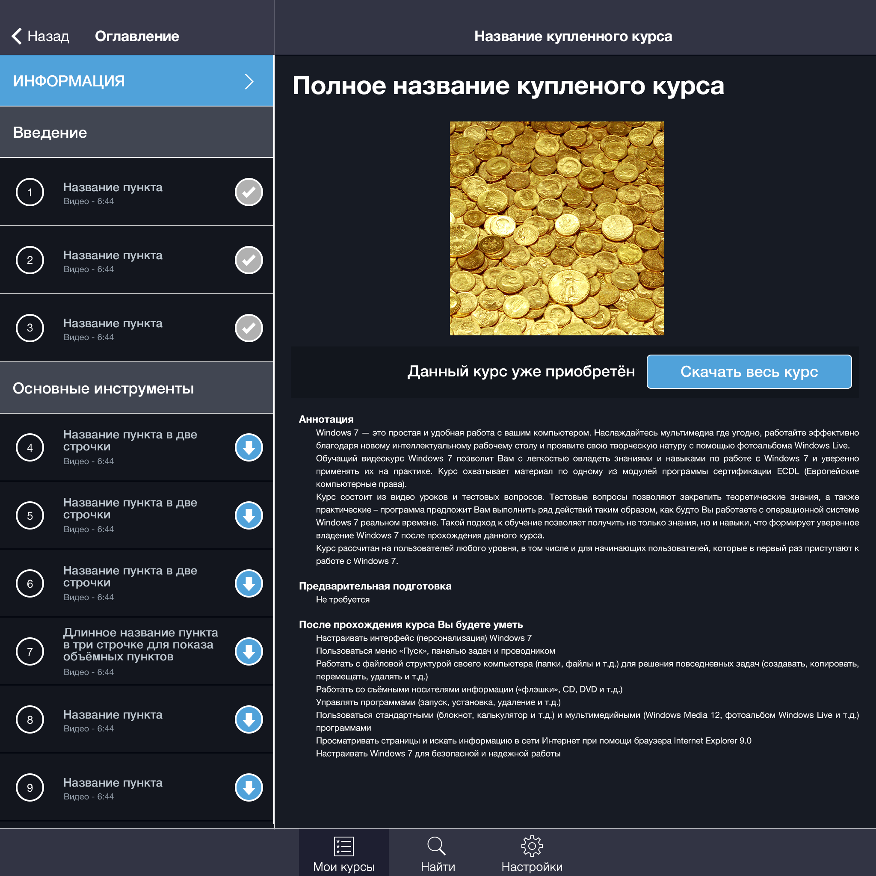Image resolution: width=876 pixels, height=876 pixels.
Task: Click the Полное название купленого курса heading
Action: 508,86
